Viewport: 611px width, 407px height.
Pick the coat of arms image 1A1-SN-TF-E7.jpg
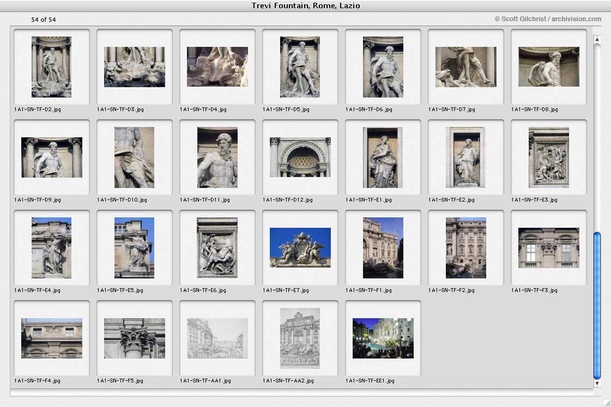[x=300, y=248]
